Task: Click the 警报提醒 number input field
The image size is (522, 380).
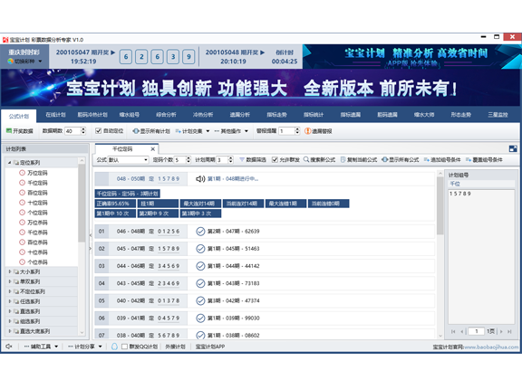Action: [286, 131]
